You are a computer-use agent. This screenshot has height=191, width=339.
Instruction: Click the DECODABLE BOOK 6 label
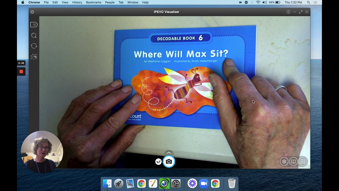tap(180, 38)
